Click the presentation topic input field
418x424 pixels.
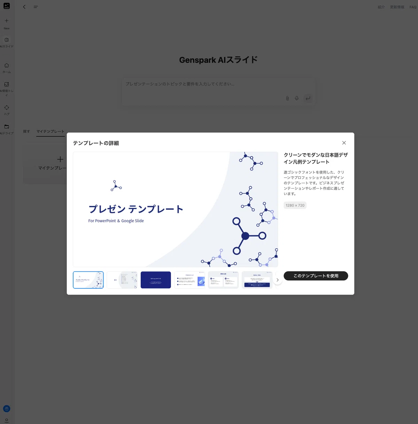pos(218,91)
